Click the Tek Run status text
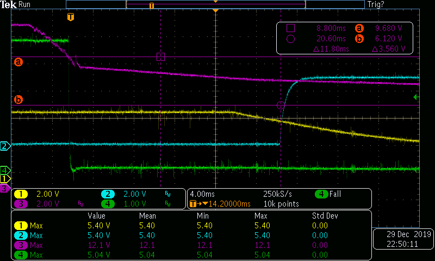 [16, 4]
